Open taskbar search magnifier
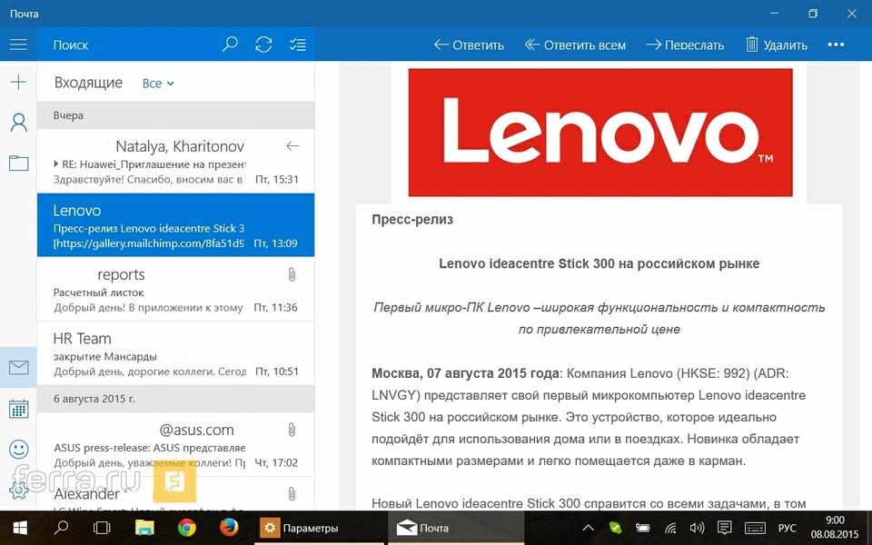This screenshot has height=545, width=872. tap(61, 527)
